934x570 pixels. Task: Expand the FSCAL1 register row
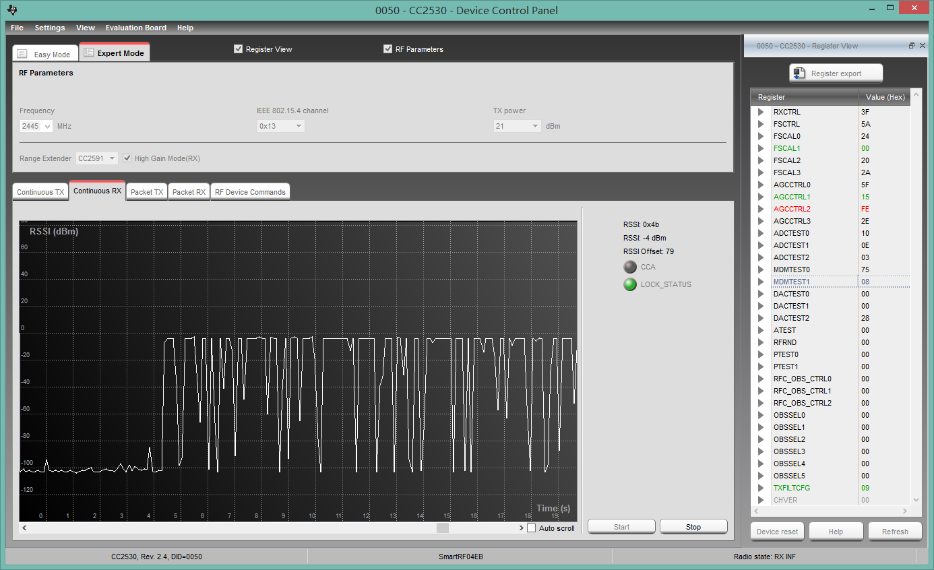coord(761,148)
